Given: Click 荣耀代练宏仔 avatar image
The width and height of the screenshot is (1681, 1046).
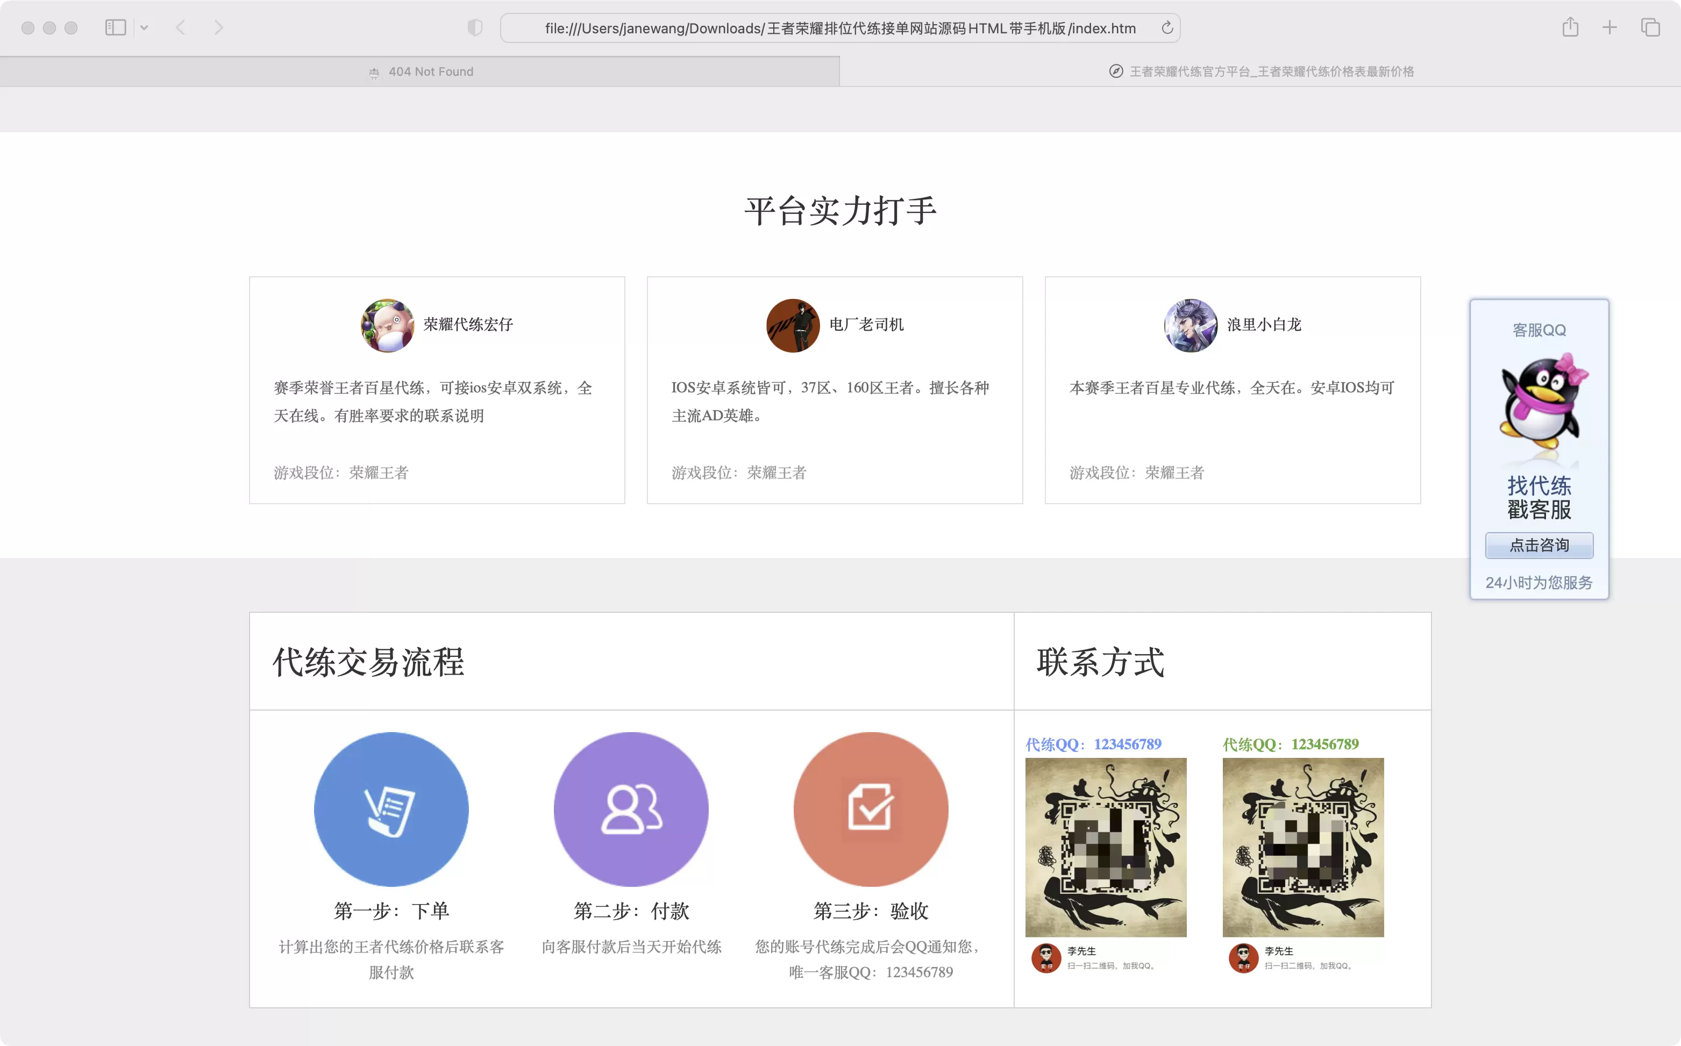Looking at the screenshot, I should 388,325.
